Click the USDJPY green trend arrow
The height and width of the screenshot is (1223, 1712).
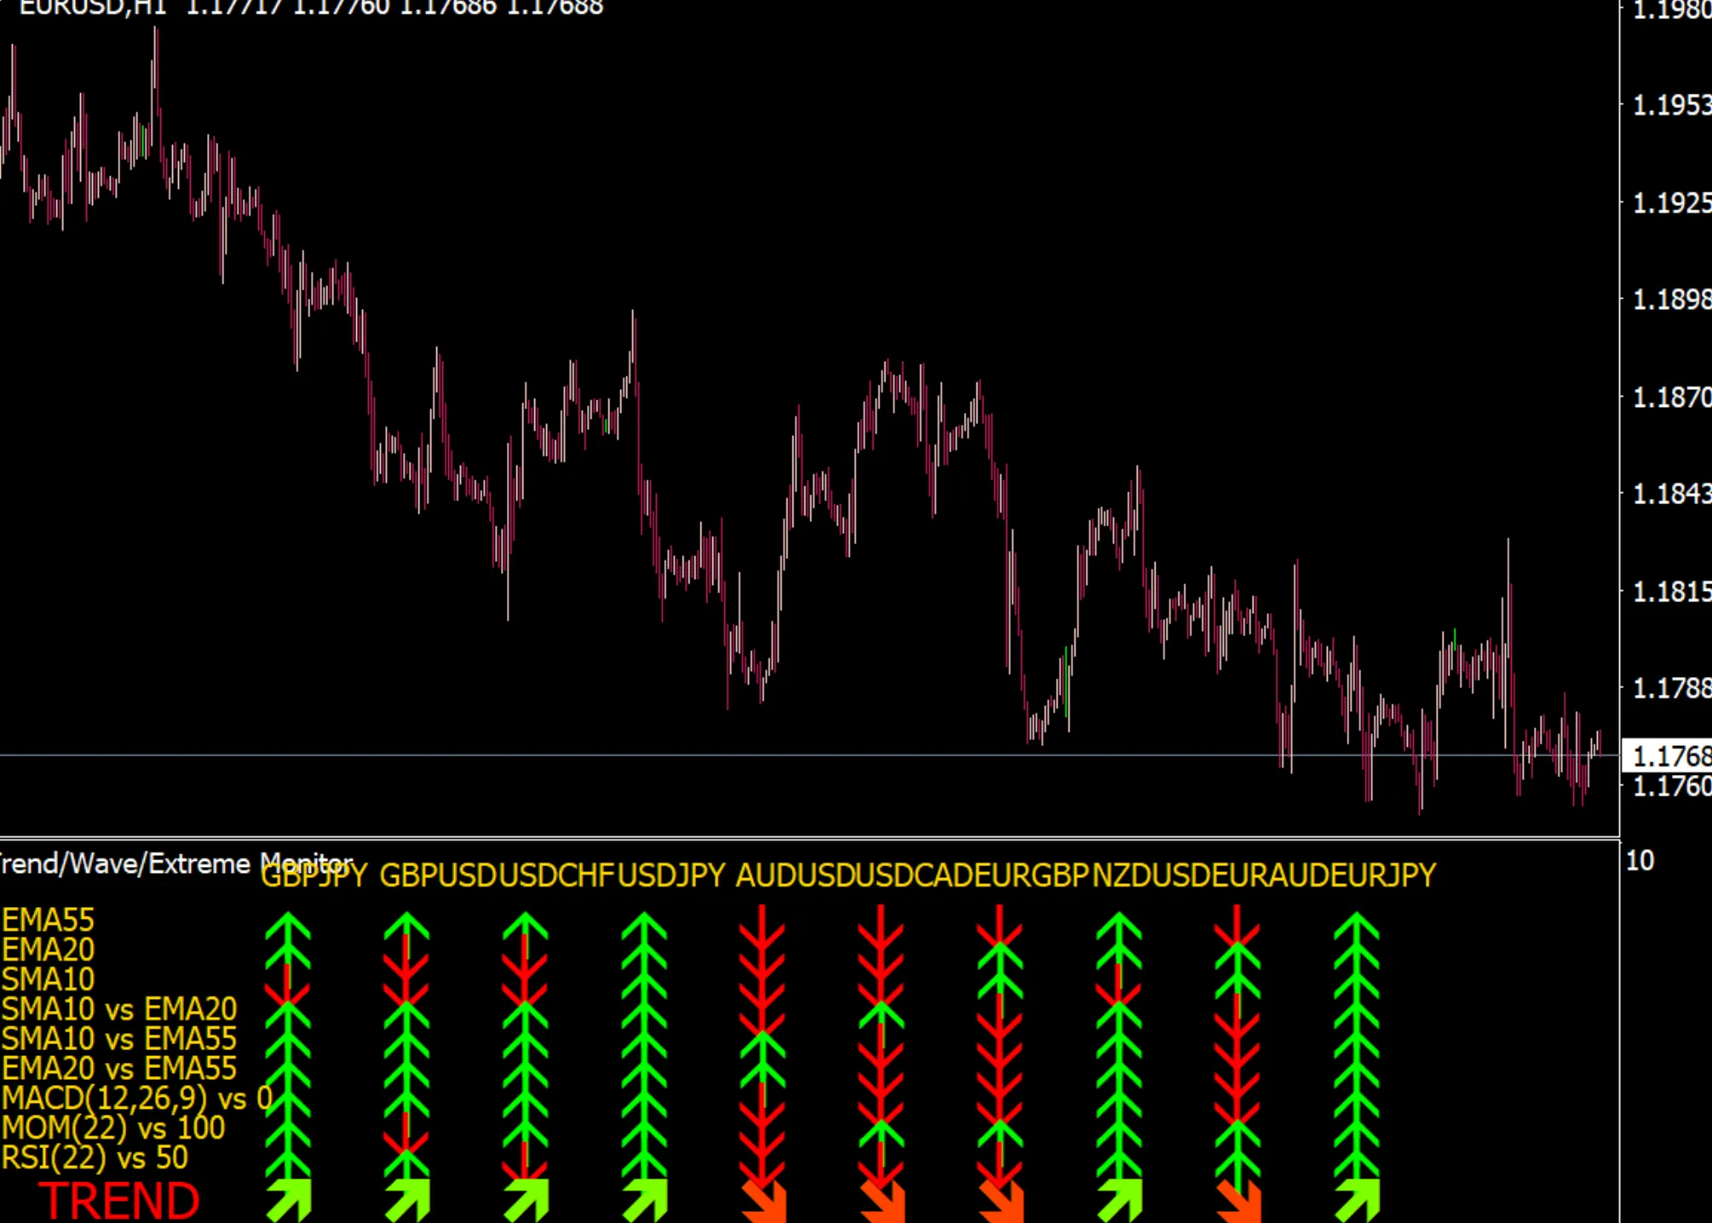click(x=645, y=1201)
